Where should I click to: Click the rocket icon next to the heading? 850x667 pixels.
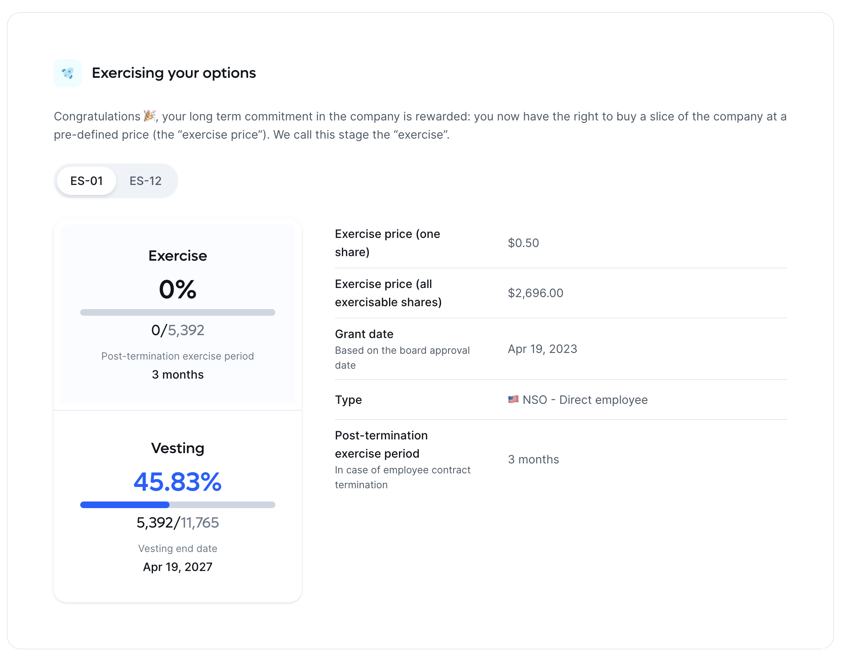pyautogui.click(x=67, y=73)
